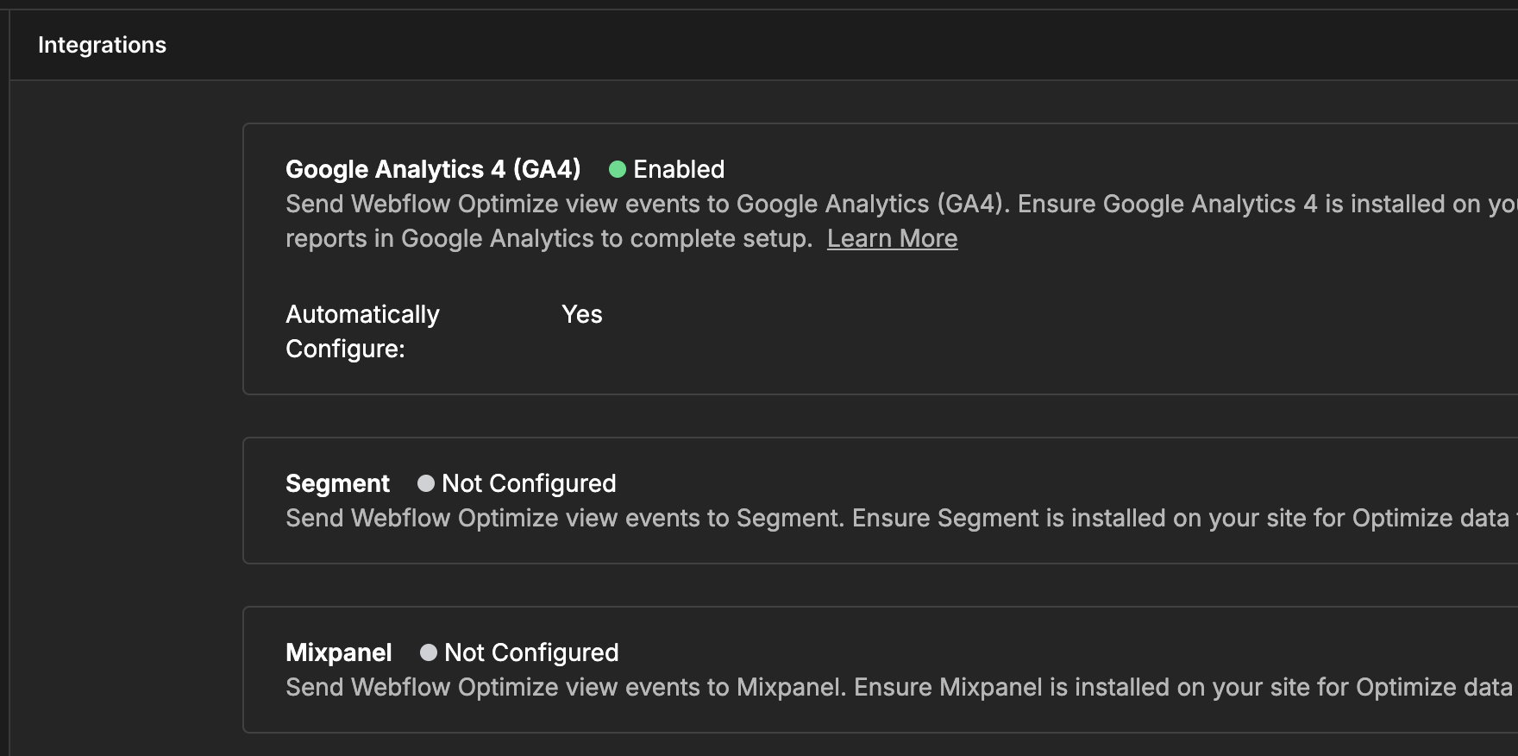Click Mixpanel's gray status dot
Screen dimensions: 1518x756
[429, 652]
